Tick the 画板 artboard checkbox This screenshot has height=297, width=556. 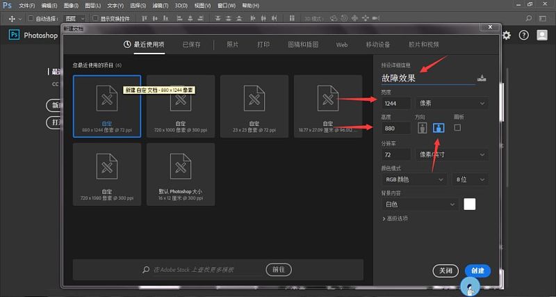click(457, 127)
